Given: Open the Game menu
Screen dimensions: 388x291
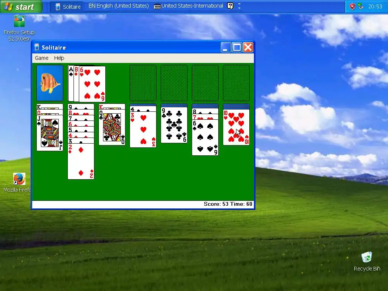Looking at the screenshot, I should (x=42, y=58).
